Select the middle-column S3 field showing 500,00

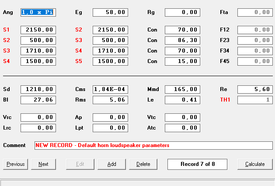click(110, 40)
